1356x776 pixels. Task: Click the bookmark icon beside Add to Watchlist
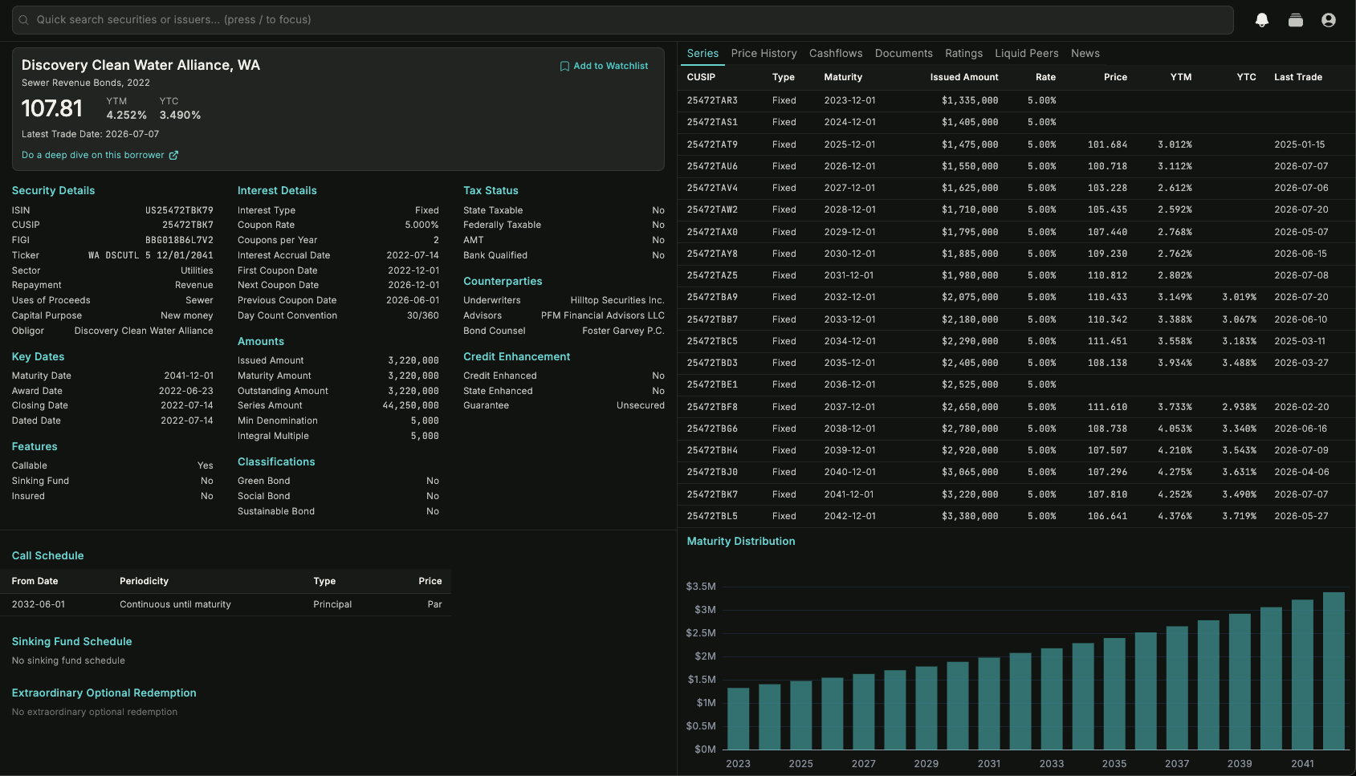click(x=564, y=66)
